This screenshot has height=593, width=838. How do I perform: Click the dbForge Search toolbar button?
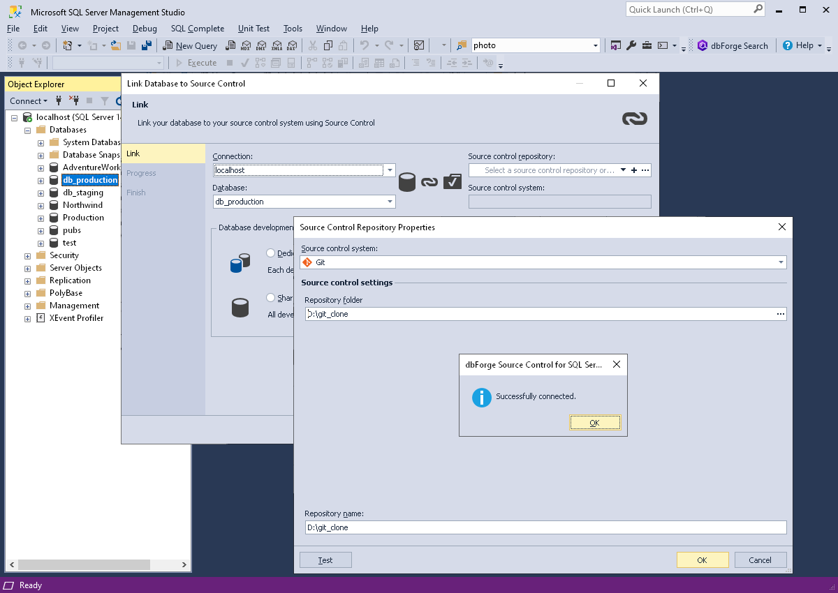tap(733, 45)
